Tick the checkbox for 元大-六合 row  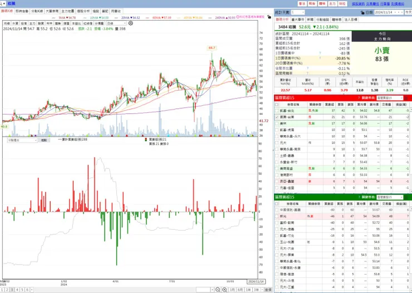[x=277, y=249]
